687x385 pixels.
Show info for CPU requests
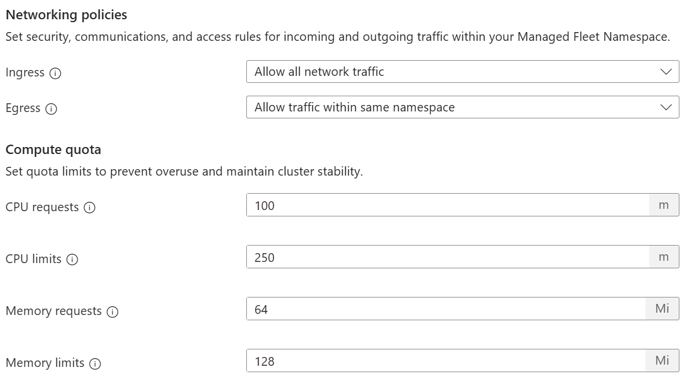pyautogui.click(x=89, y=208)
